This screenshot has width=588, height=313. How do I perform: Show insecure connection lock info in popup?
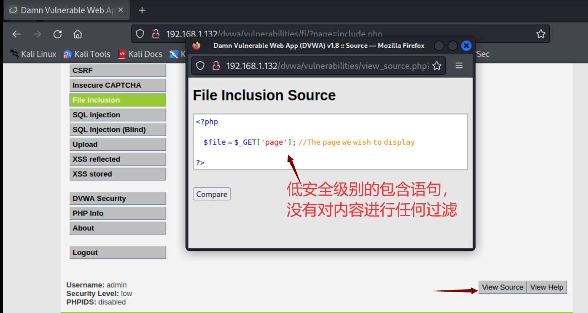click(x=216, y=65)
